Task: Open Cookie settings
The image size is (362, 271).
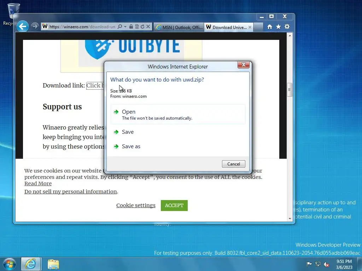Action: (136, 205)
